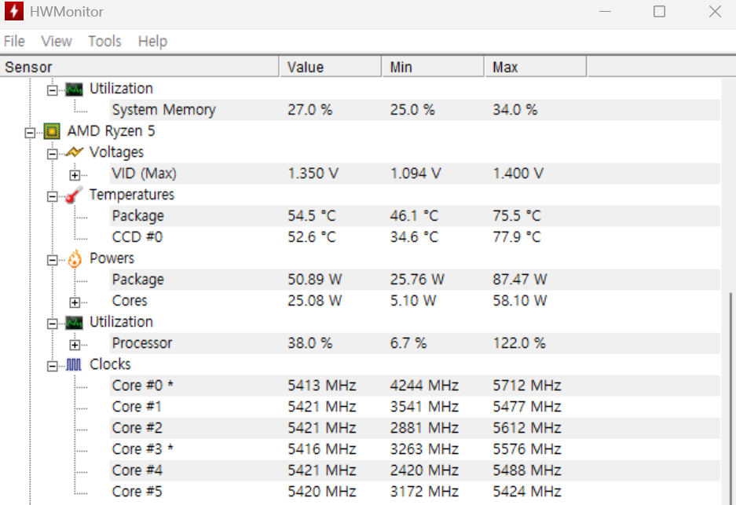736x505 pixels.
Task: Expand the Processor utilization entry
Action: [x=75, y=345]
